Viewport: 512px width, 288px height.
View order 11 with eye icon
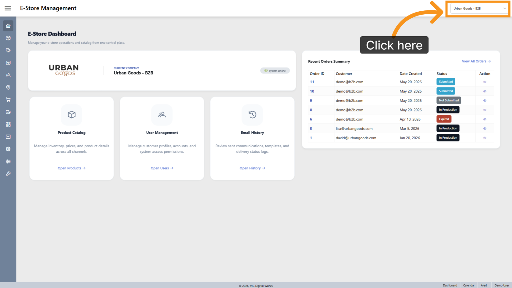pos(485,82)
